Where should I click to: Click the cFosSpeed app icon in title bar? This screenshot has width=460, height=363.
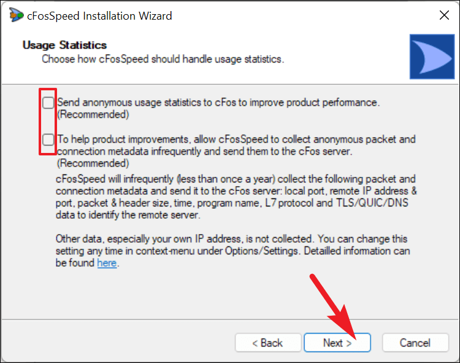coord(16,15)
